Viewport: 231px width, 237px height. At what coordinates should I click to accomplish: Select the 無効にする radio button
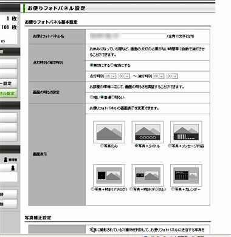[x=91, y=65]
